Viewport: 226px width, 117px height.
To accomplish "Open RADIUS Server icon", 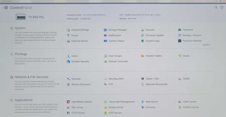I will coord(180,107).
